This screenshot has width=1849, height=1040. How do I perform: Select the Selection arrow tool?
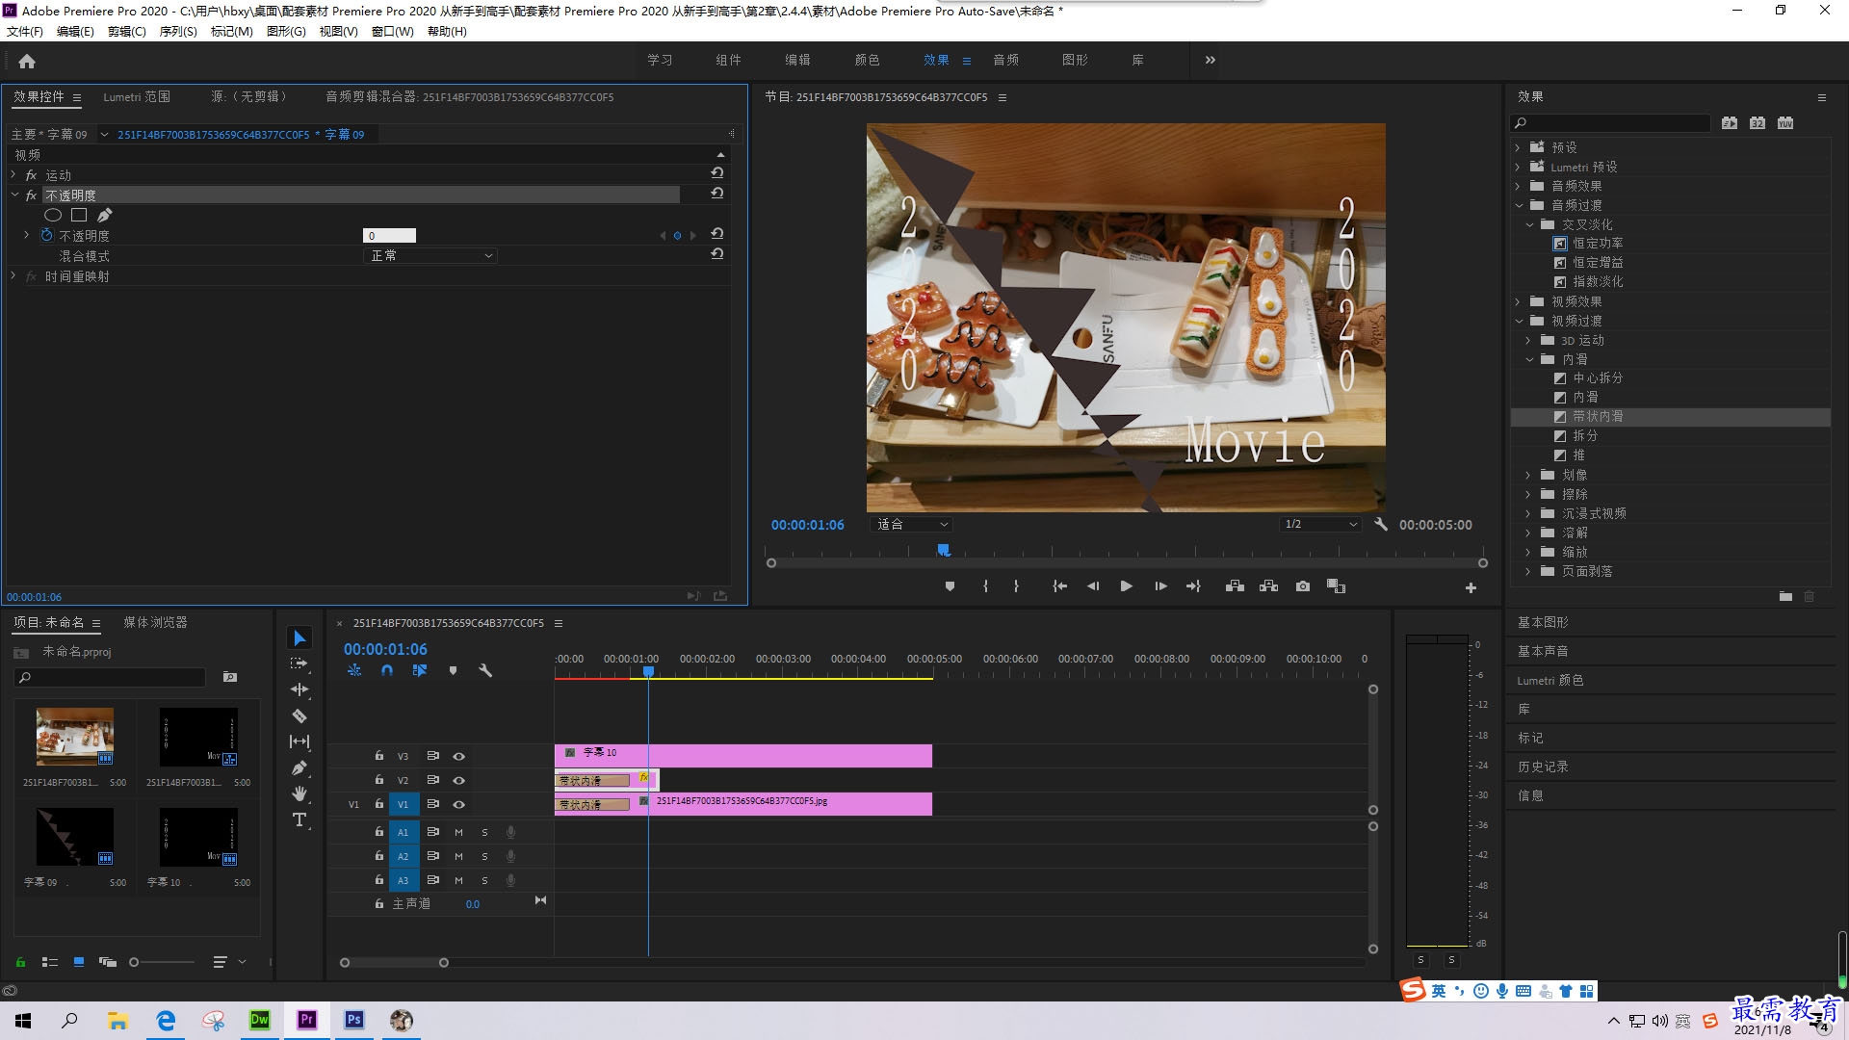[x=299, y=638]
